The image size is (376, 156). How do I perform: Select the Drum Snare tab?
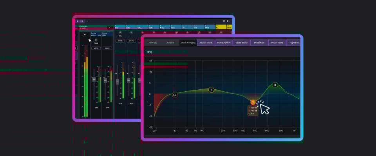coord(242,43)
